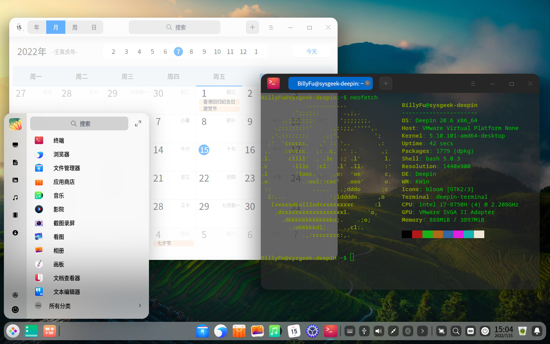This screenshot has height=344, width=550.
Task: Open the trash in dock
Action: pyautogui.click(x=522, y=331)
